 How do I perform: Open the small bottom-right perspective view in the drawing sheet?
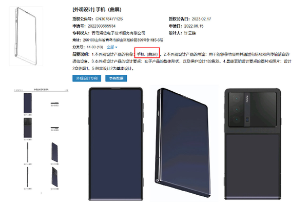pos(54,177)
